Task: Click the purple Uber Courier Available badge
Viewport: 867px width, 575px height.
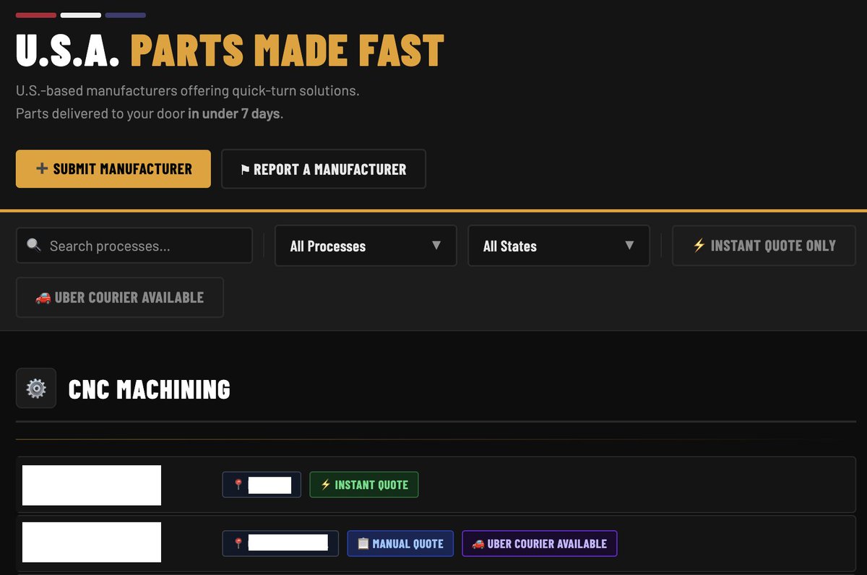Action: click(540, 544)
